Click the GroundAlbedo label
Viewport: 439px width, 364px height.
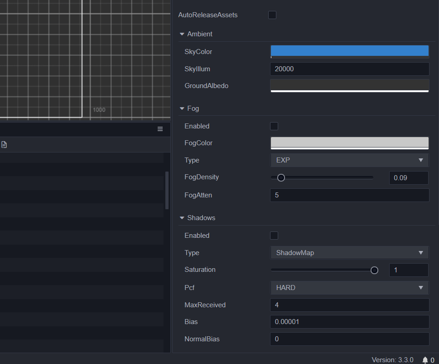point(206,86)
